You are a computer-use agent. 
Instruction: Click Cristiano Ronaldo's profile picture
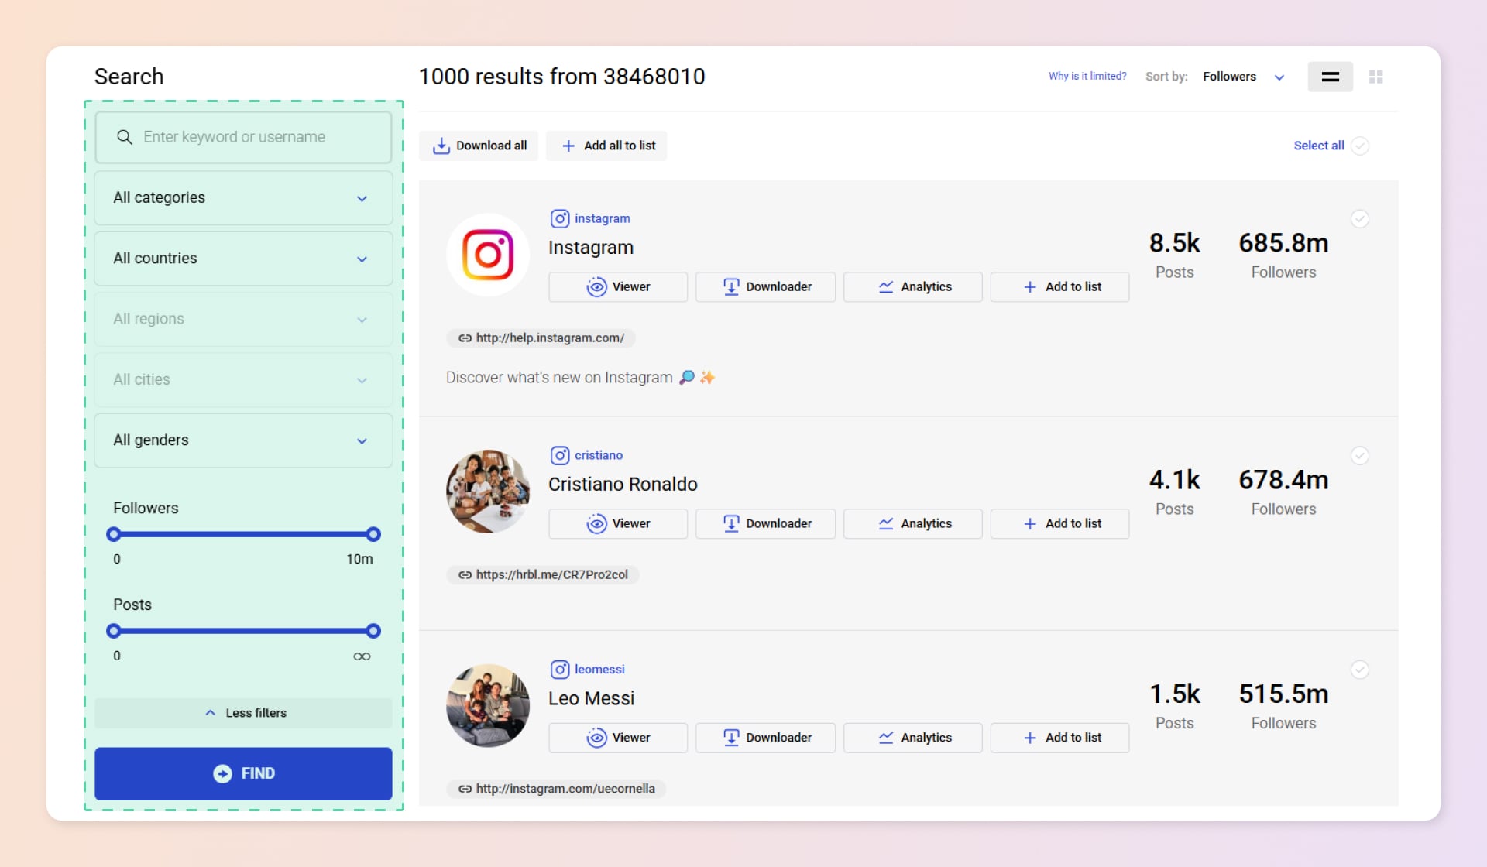(488, 492)
